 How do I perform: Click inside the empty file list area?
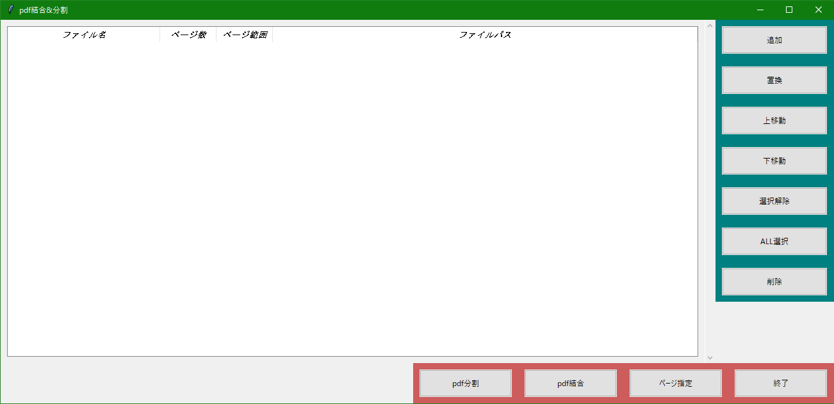(x=352, y=192)
